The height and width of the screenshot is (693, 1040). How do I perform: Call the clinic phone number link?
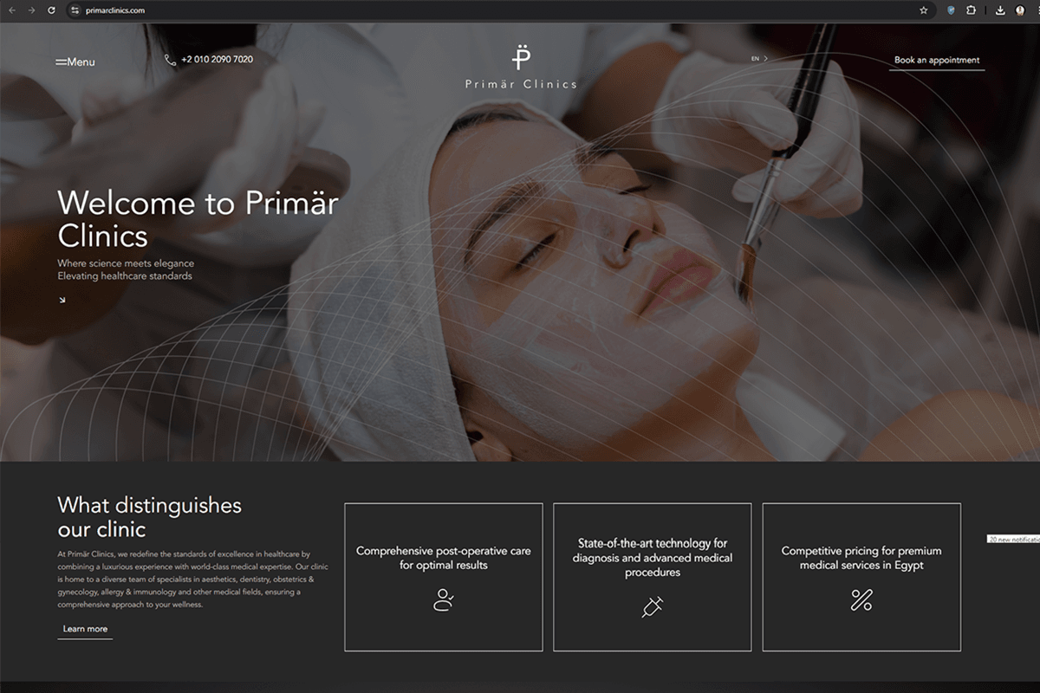pos(209,60)
